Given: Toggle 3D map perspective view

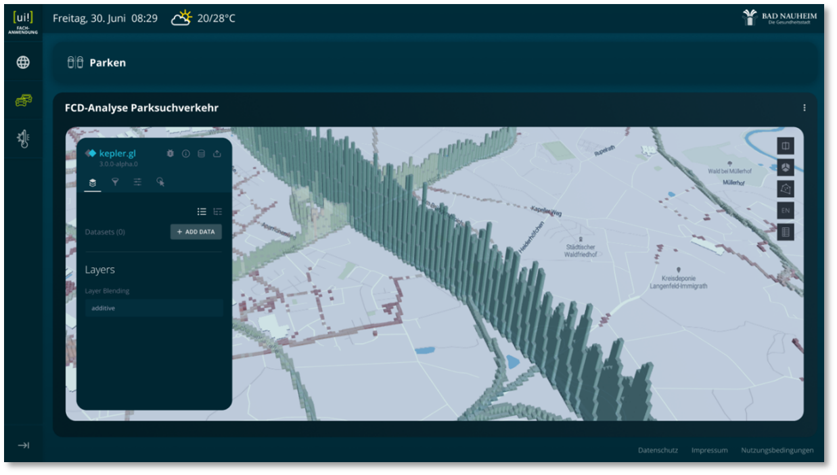Looking at the screenshot, I should point(785,167).
